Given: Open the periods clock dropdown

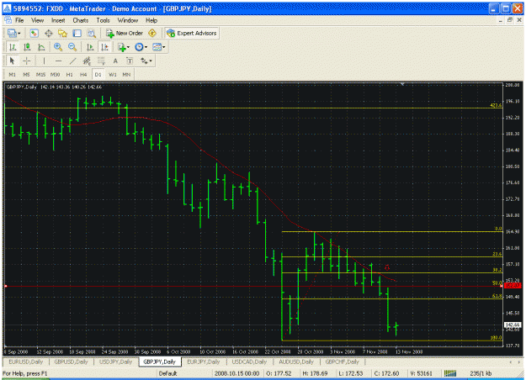Looking at the screenshot, I should (141, 47).
